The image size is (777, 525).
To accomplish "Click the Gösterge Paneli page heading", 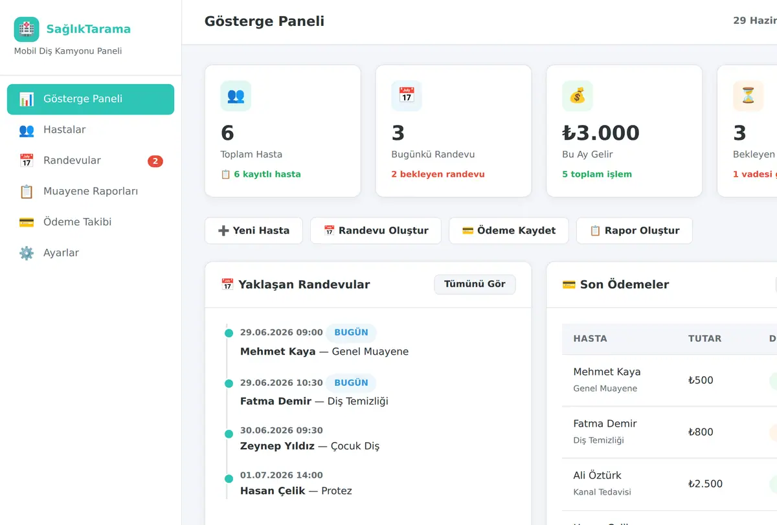I will (264, 21).
